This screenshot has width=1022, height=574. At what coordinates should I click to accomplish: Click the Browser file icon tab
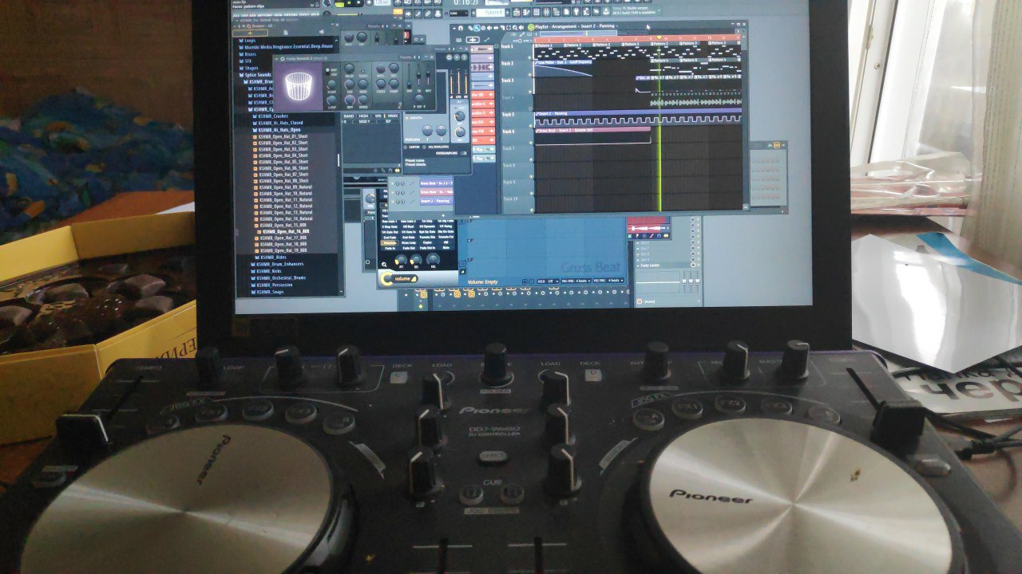click(x=285, y=33)
